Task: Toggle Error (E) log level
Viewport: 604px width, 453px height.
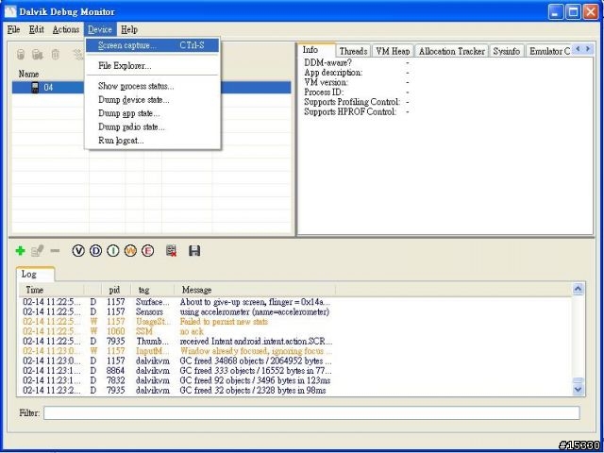Action: [147, 251]
